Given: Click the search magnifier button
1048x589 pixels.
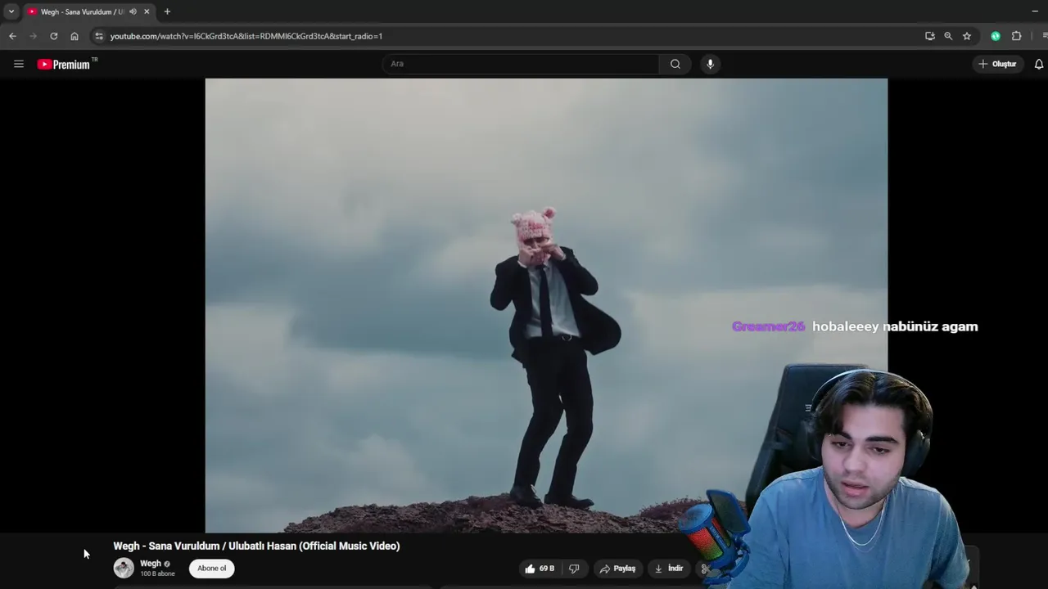Looking at the screenshot, I should (675, 64).
